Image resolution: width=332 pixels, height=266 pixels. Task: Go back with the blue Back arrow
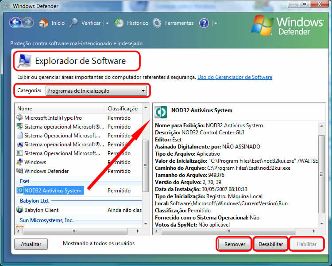(15, 22)
